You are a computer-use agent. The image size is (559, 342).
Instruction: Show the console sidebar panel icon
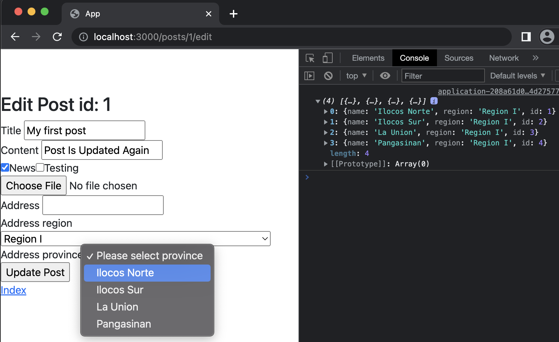[x=309, y=76]
